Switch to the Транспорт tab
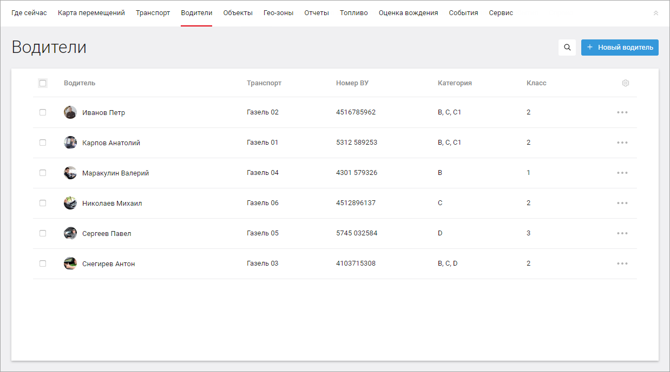The width and height of the screenshot is (670, 372). (x=153, y=13)
